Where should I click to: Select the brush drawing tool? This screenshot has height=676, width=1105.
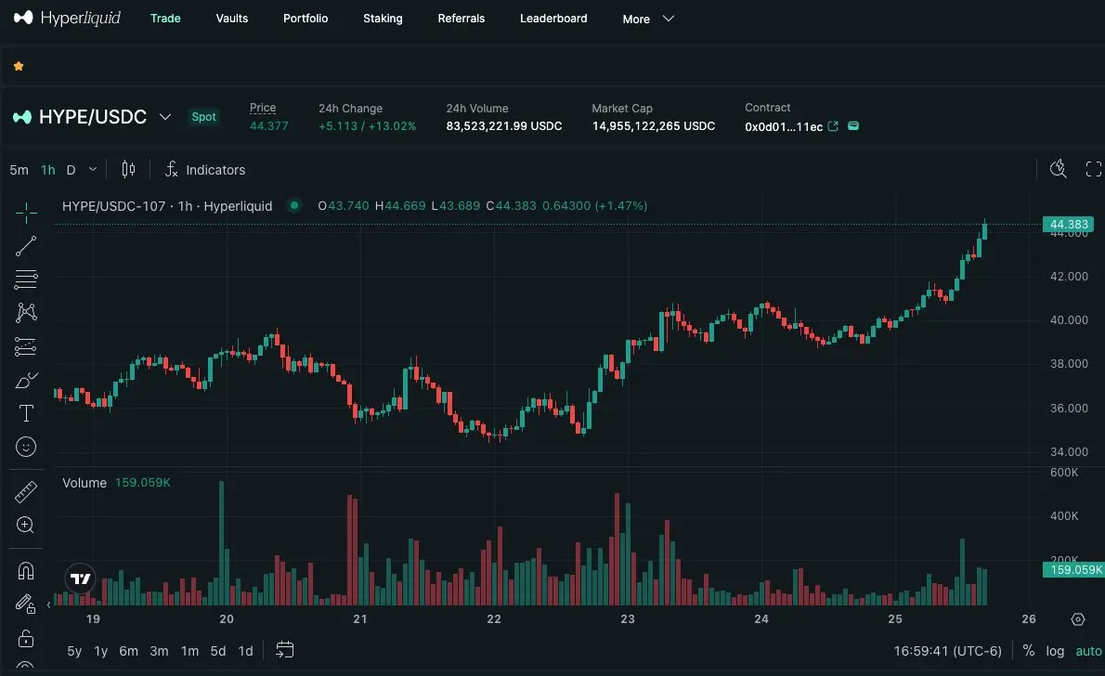point(26,380)
